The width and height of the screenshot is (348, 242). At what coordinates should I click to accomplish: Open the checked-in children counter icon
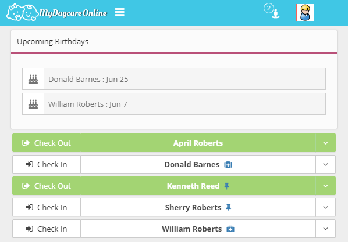[272, 11]
